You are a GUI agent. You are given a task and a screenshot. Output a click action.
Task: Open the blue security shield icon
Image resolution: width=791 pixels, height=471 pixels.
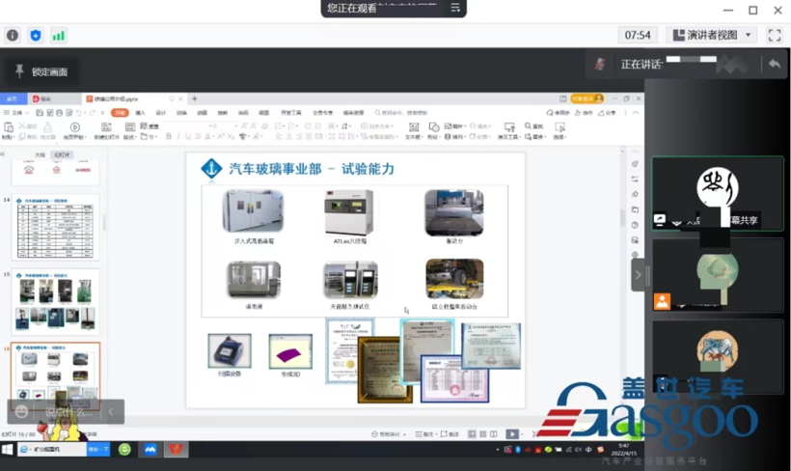point(36,36)
